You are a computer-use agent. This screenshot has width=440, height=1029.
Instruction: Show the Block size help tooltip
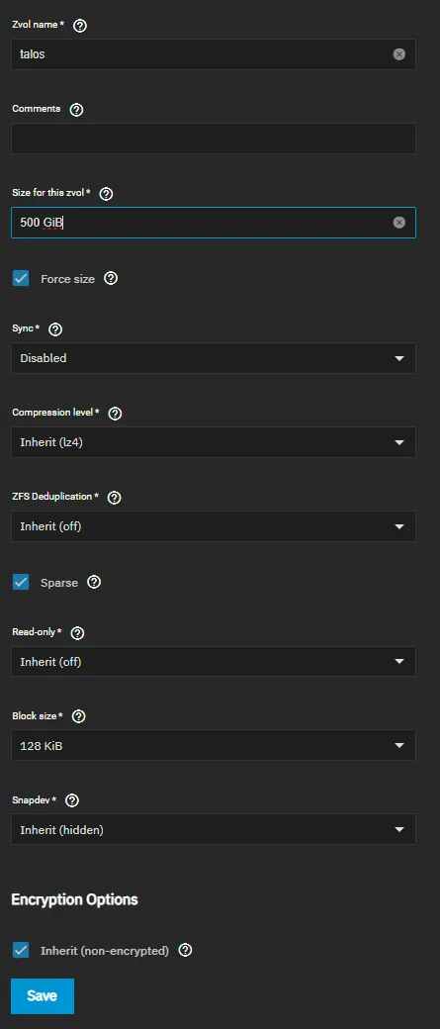point(78,716)
